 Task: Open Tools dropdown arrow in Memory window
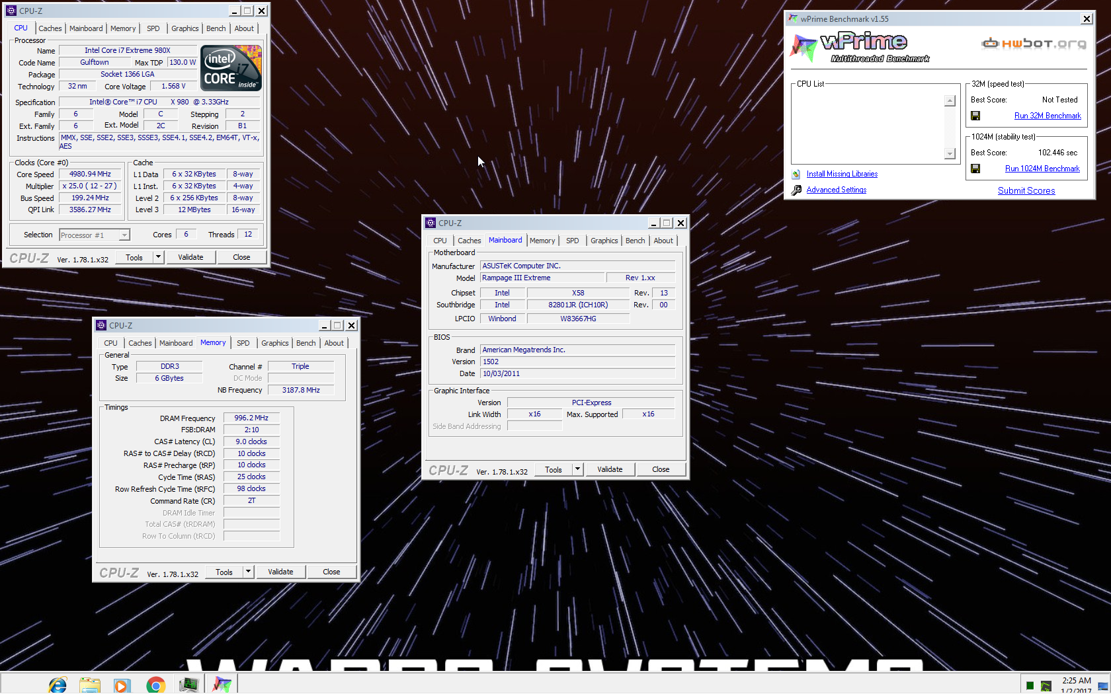coord(248,572)
